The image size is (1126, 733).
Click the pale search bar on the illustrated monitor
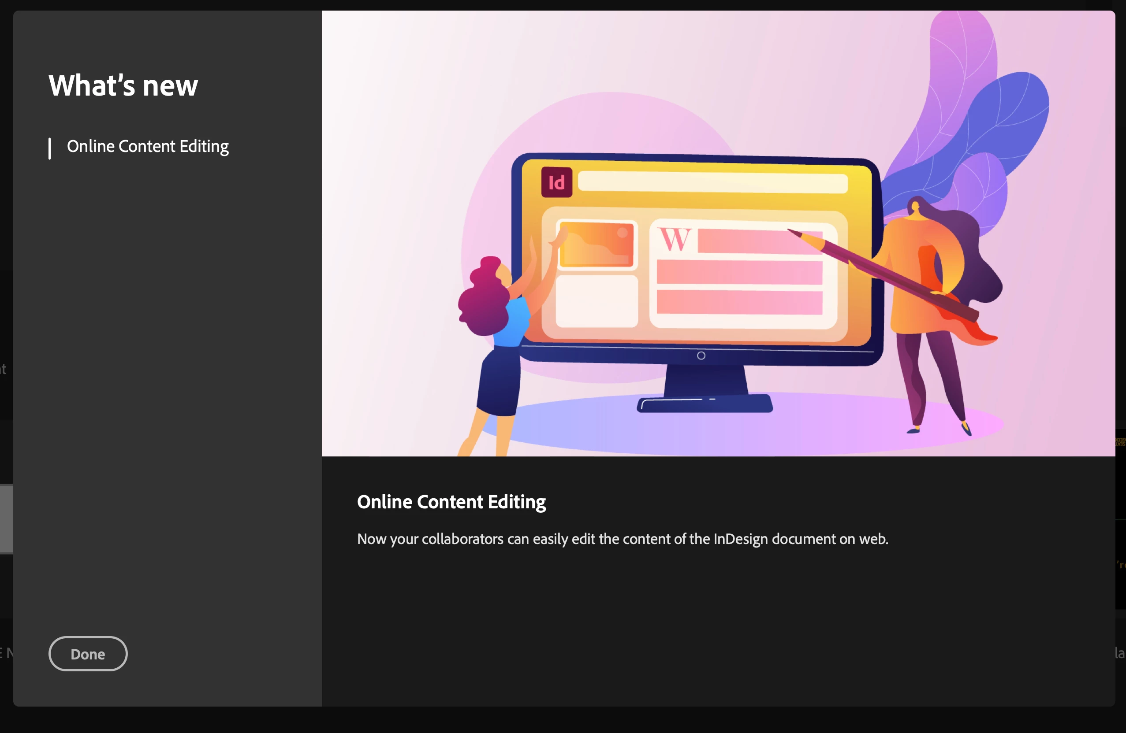[712, 182]
